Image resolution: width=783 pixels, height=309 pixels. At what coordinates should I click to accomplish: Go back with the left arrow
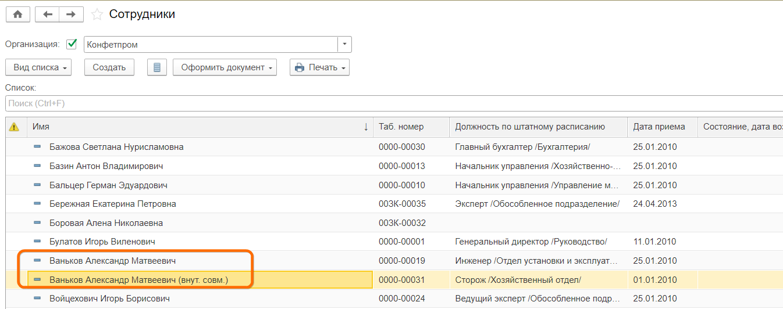[x=47, y=15]
